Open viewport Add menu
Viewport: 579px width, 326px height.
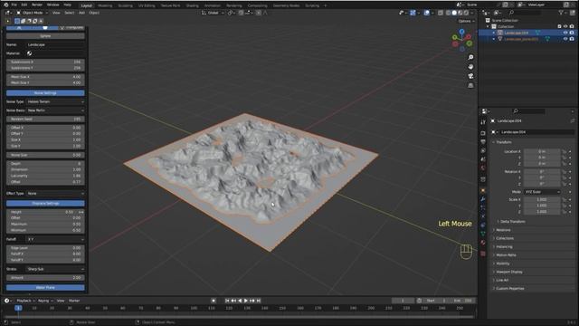(x=81, y=13)
